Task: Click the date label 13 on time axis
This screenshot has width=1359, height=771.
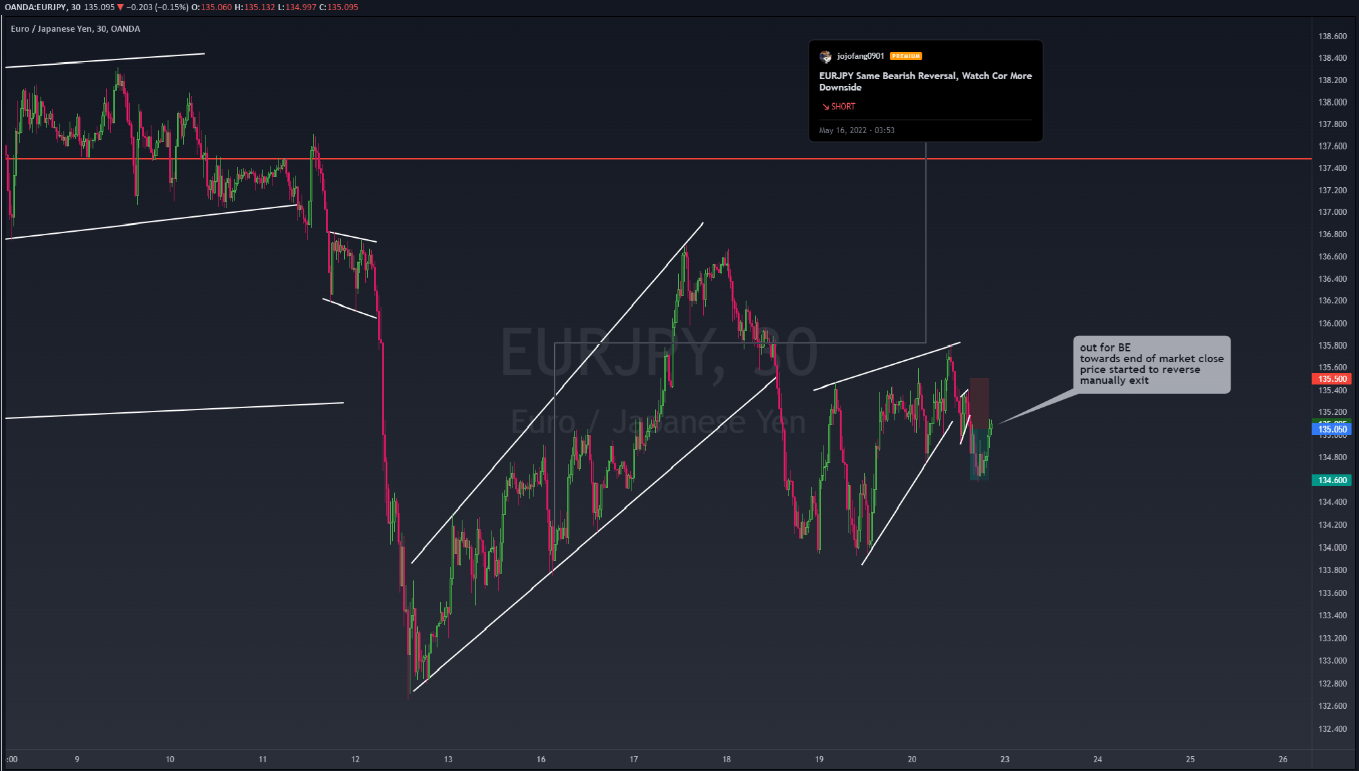Action: pyautogui.click(x=448, y=759)
